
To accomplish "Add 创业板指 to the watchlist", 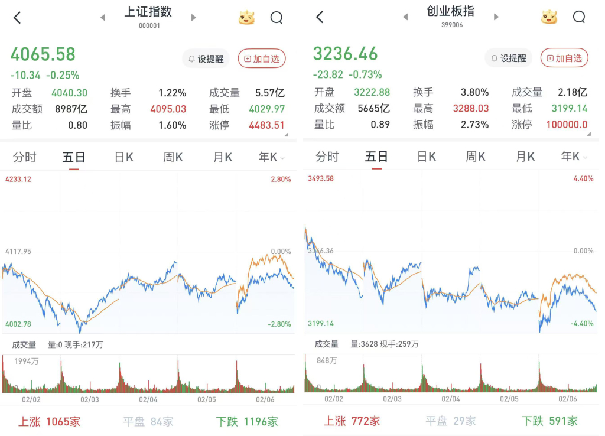I will click(x=564, y=58).
